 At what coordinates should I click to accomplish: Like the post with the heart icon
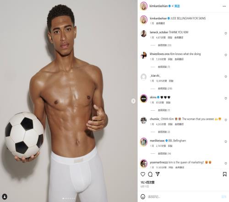[143, 174]
